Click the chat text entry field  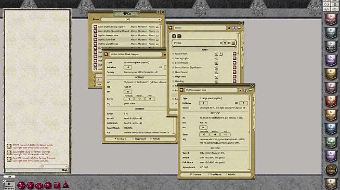pos(37,170)
